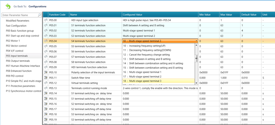Click the row icon for P05.00
This screenshot has height=125, width=275.
coord(46,20)
